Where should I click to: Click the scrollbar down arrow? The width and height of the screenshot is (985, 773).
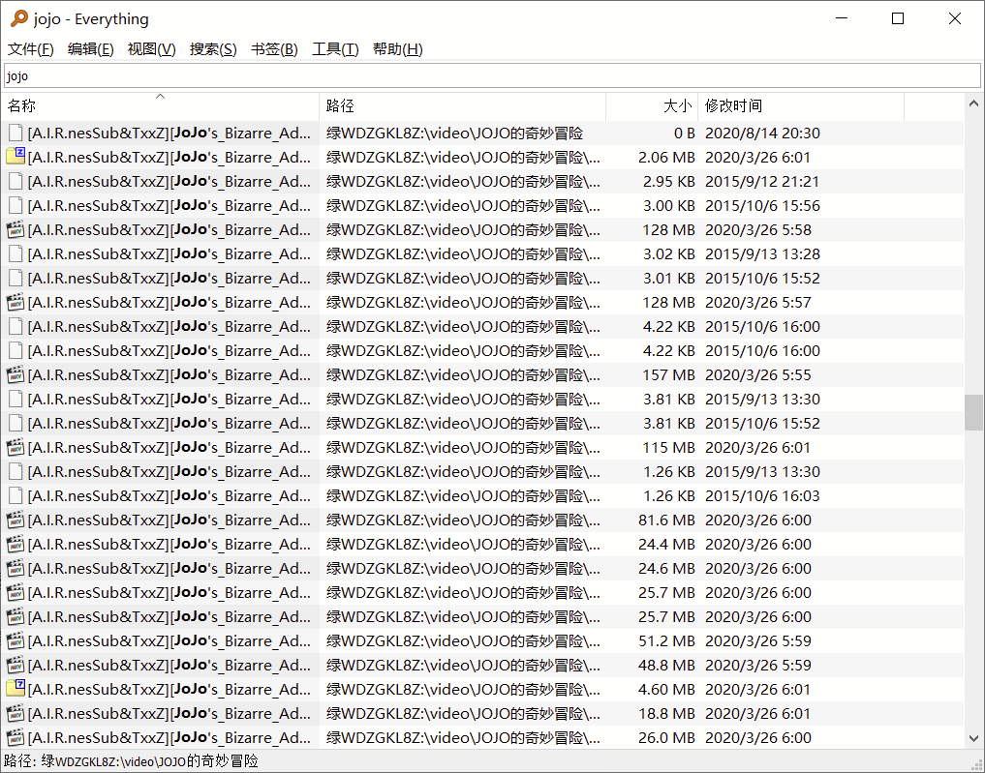pyautogui.click(x=973, y=738)
